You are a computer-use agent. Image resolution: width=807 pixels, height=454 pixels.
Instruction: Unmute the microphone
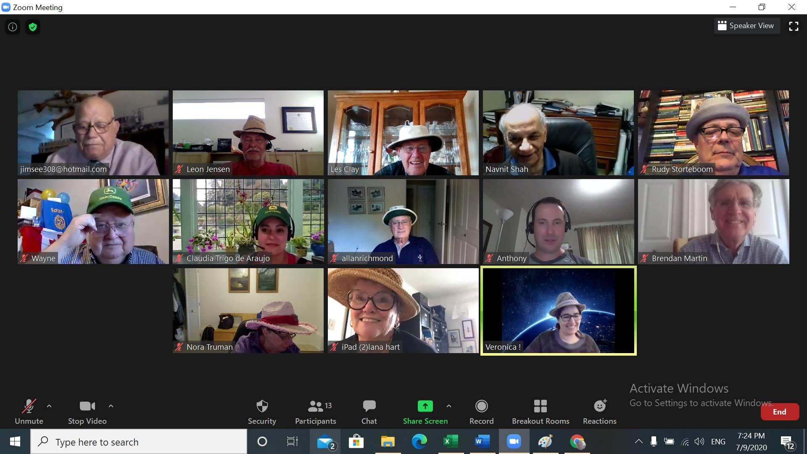click(x=29, y=412)
